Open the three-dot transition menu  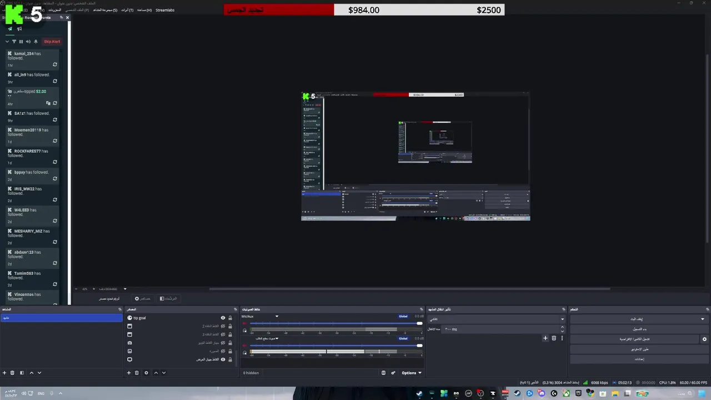tap(562, 338)
